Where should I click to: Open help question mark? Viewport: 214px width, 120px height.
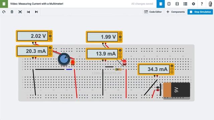pos(202,4)
